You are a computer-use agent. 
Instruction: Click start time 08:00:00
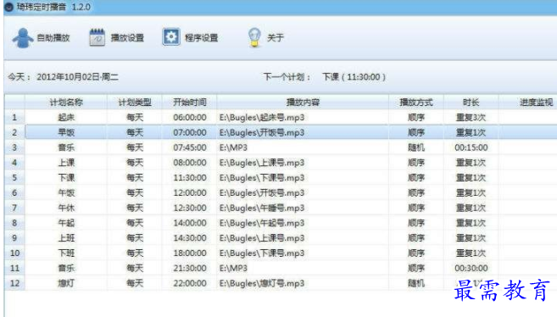coord(190,163)
